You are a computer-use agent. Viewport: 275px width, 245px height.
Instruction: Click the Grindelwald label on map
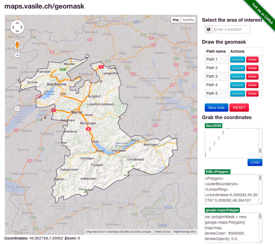point(135,159)
